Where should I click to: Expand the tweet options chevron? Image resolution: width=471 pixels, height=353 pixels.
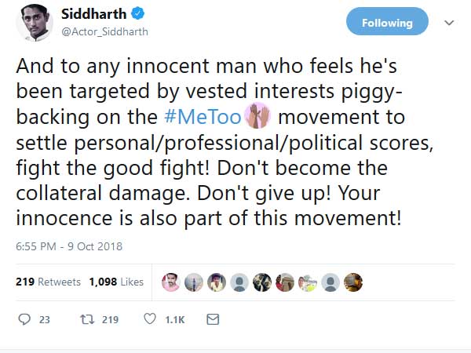point(450,23)
